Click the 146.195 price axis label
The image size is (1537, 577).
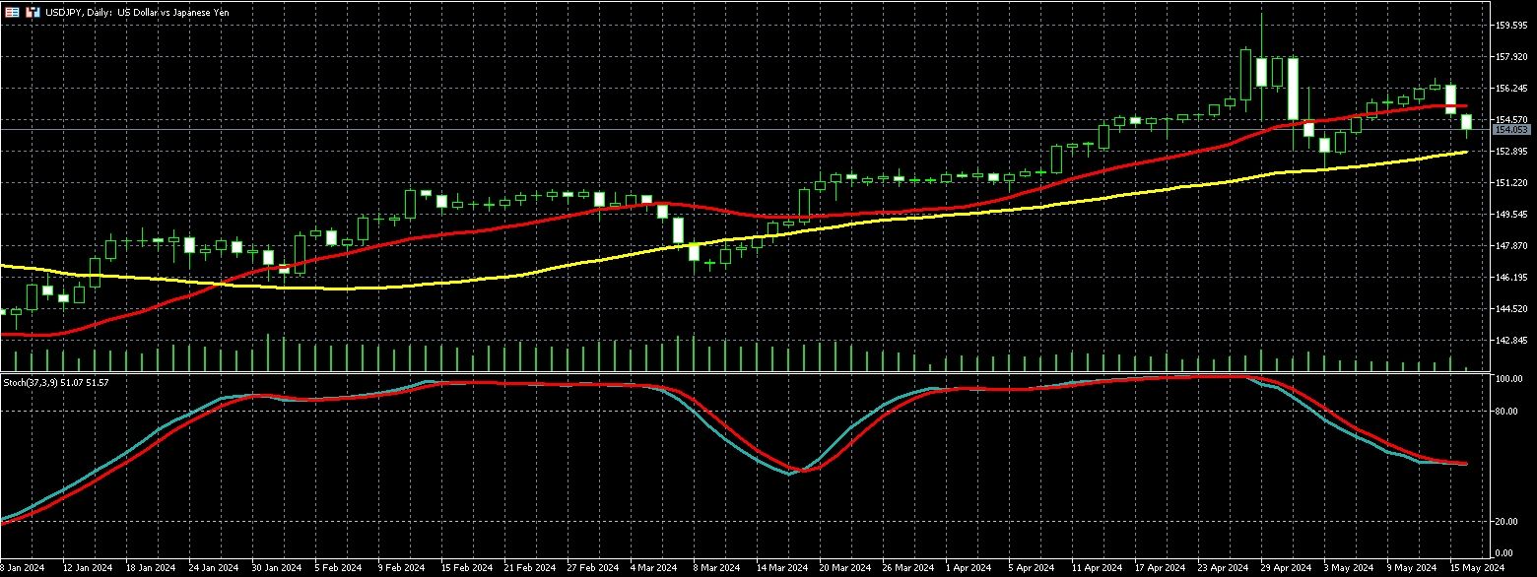click(x=1510, y=277)
